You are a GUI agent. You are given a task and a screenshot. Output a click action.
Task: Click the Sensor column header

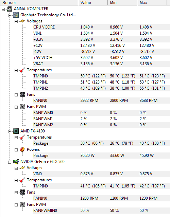tap(39, 3)
